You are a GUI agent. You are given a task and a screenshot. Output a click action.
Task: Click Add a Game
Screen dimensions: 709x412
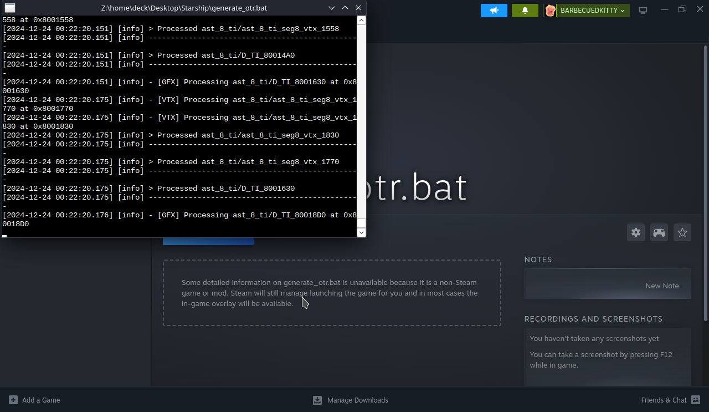coord(41,400)
